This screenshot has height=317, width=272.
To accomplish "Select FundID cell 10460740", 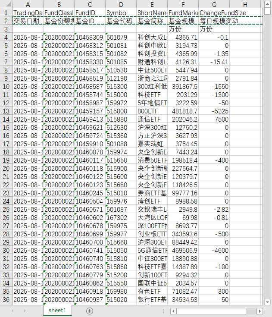I will 90,258.
